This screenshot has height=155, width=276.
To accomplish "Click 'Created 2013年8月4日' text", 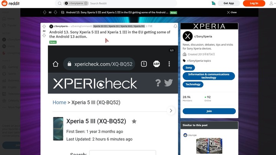I will pyautogui.click(x=201, y=54).
